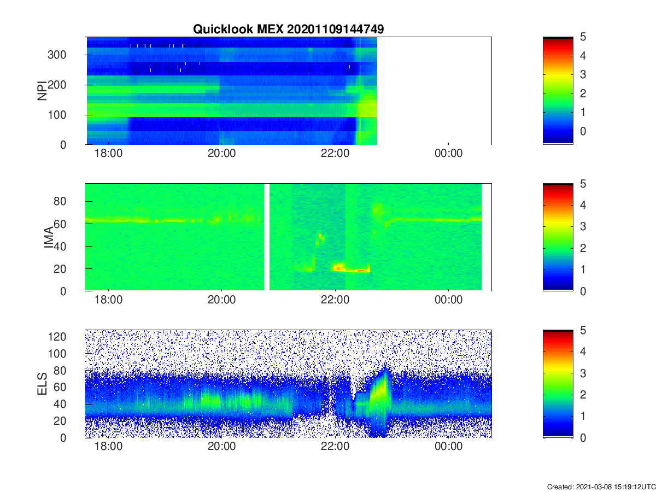Click 20:00 under the ELS panel

coord(221,447)
